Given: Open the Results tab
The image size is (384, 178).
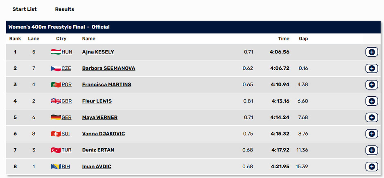Looking at the screenshot, I should point(65,9).
